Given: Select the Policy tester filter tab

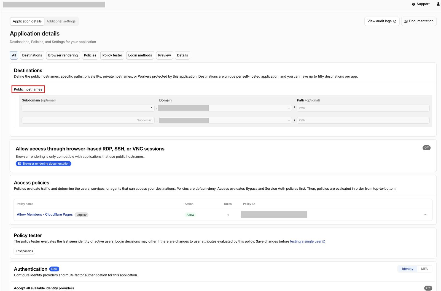Looking at the screenshot, I should click(x=112, y=55).
